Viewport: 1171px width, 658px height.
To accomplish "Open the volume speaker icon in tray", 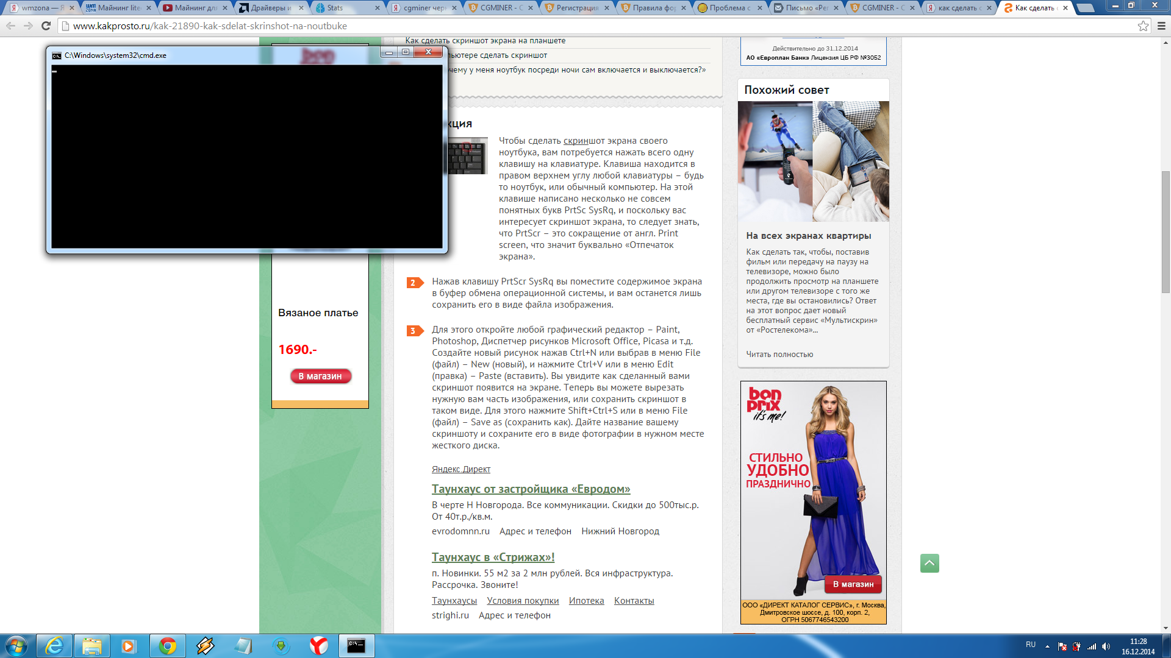I will click(x=1106, y=646).
